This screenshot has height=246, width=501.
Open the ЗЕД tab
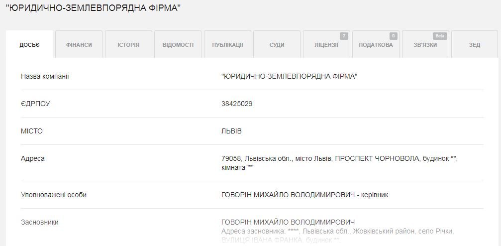coord(475,44)
